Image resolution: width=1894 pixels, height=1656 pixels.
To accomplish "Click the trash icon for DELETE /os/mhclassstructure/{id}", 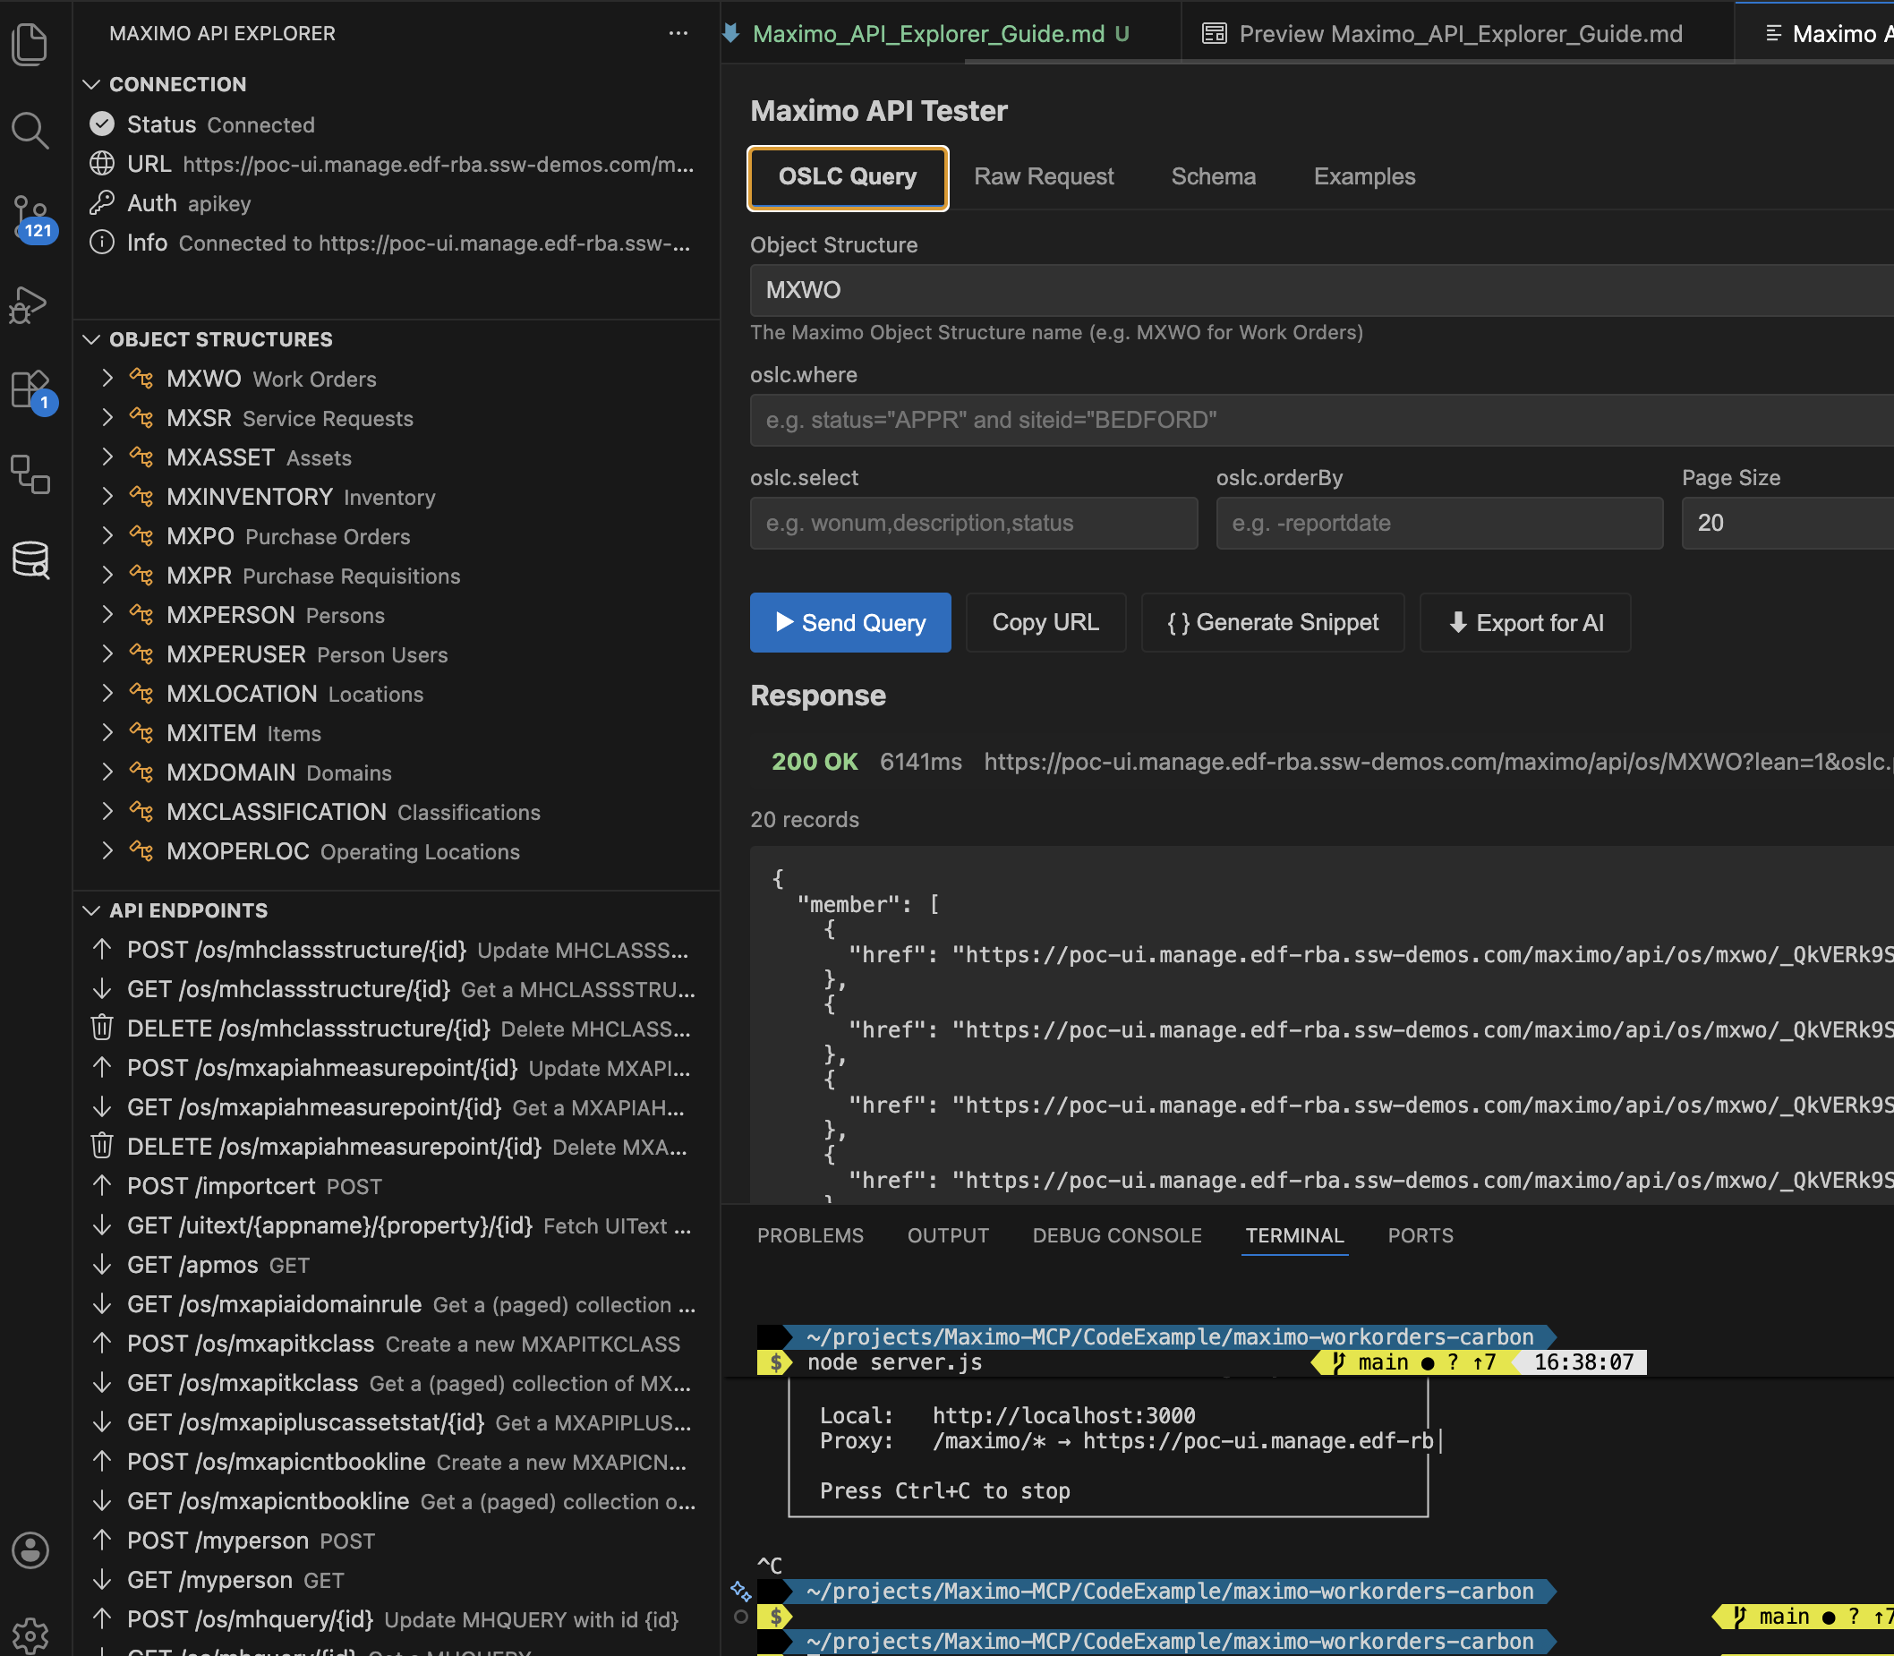I will tap(102, 1028).
